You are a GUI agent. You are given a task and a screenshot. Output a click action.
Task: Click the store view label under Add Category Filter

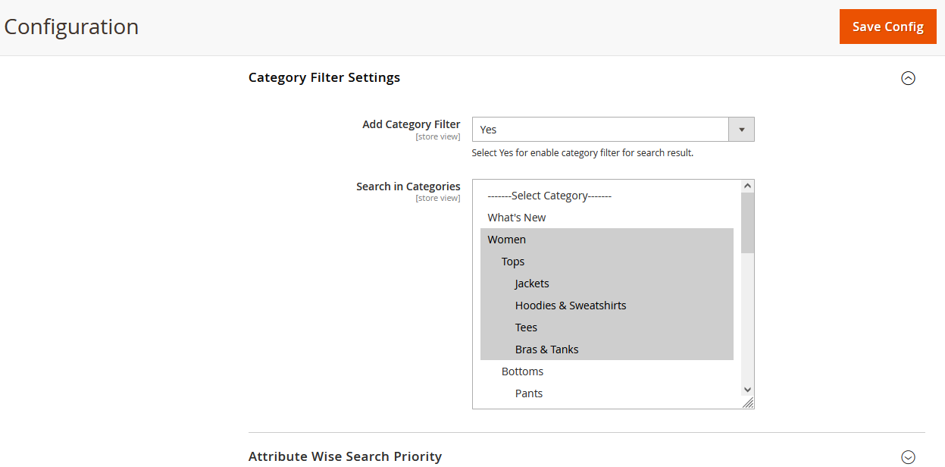coord(438,136)
